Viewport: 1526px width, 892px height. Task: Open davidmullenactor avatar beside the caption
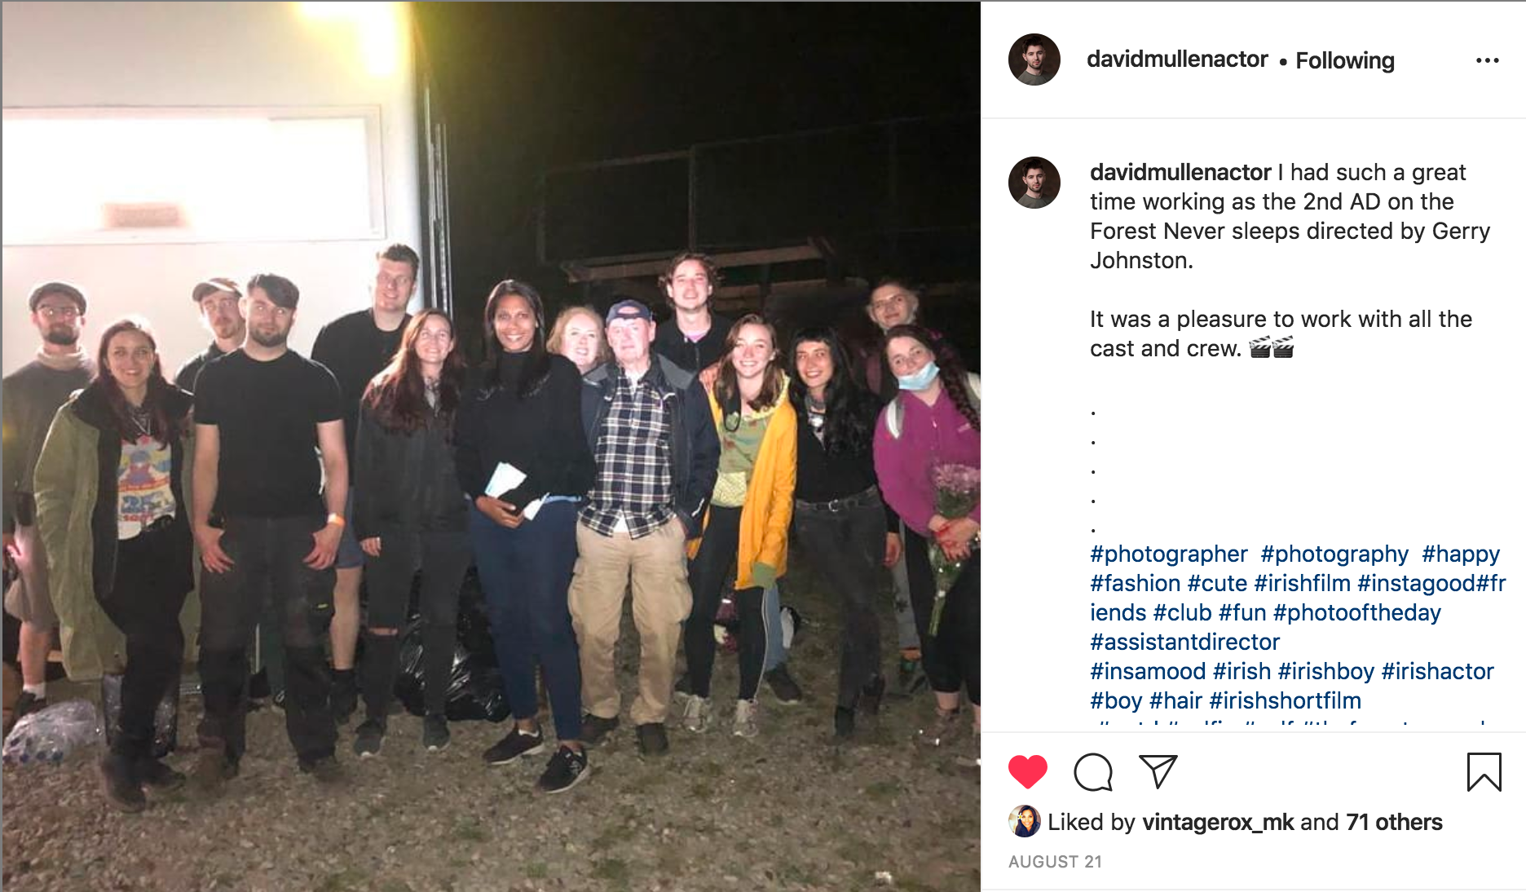[x=1034, y=183]
